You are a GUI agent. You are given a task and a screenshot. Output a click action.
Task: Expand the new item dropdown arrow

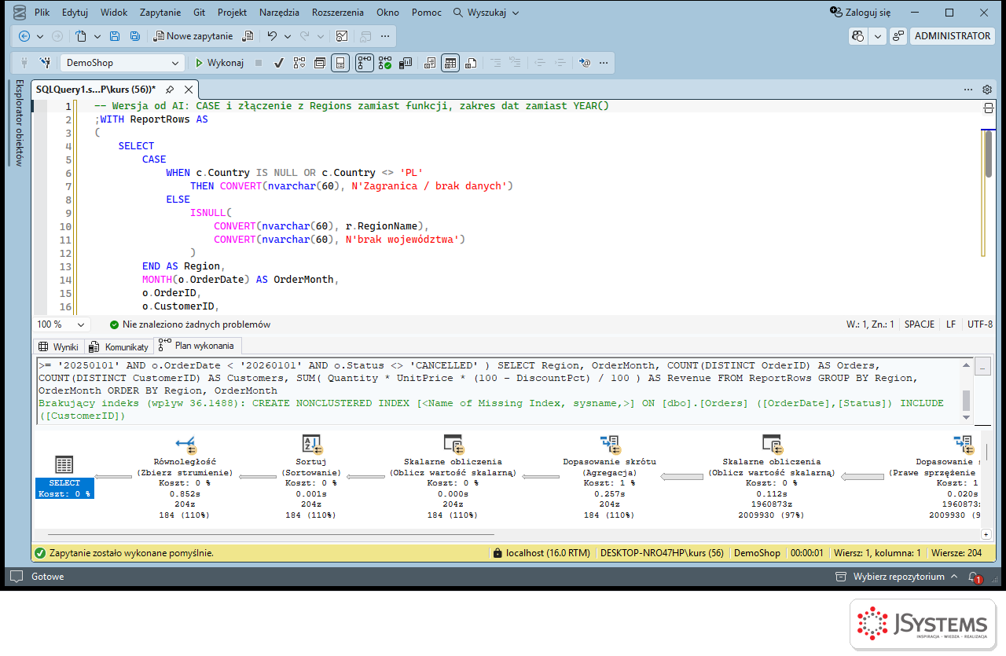pyautogui.click(x=97, y=36)
